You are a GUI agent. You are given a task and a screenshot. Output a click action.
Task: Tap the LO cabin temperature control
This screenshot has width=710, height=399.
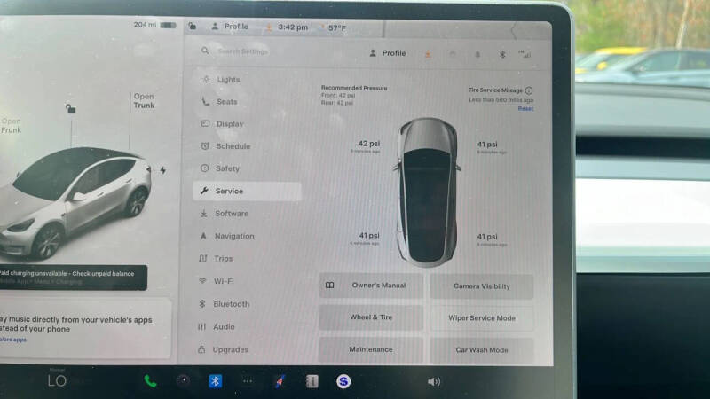click(x=57, y=381)
